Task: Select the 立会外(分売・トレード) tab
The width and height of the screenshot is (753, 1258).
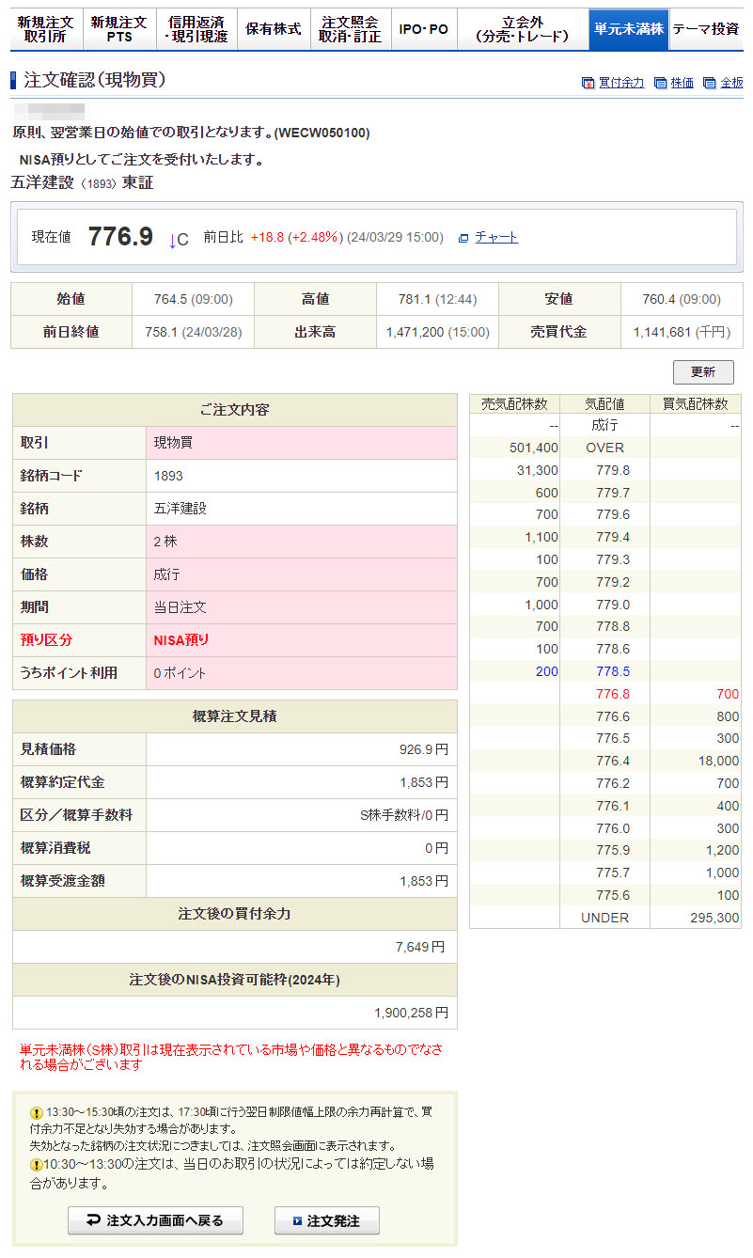Action: [523, 29]
